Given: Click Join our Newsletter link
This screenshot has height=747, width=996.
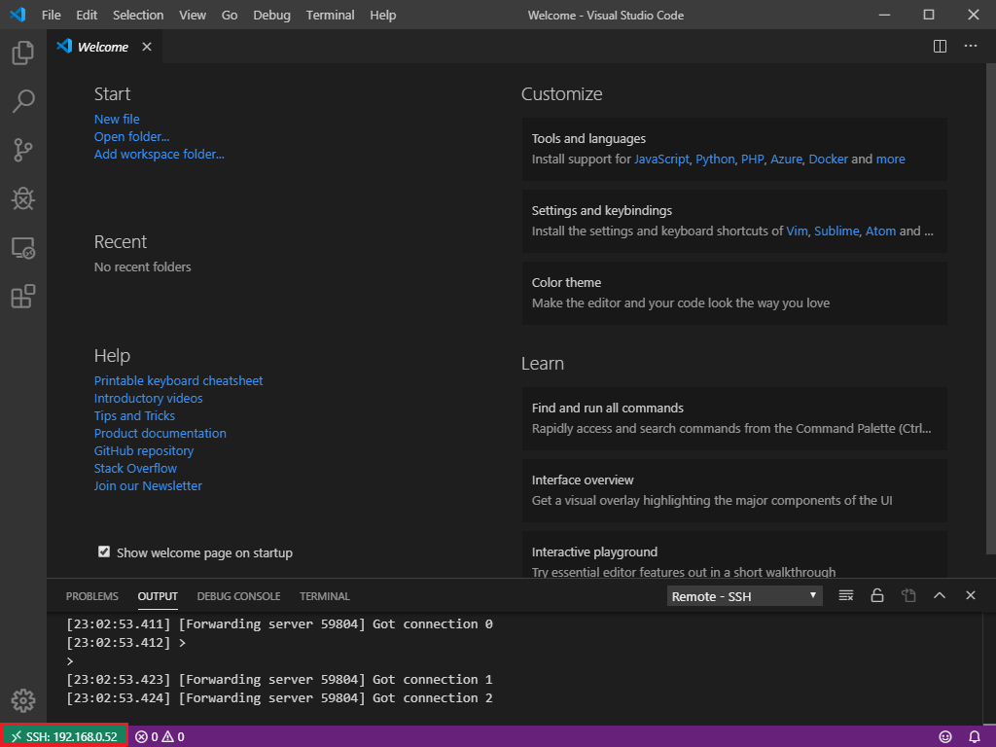Looking at the screenshot, I should tap(148, 485).
